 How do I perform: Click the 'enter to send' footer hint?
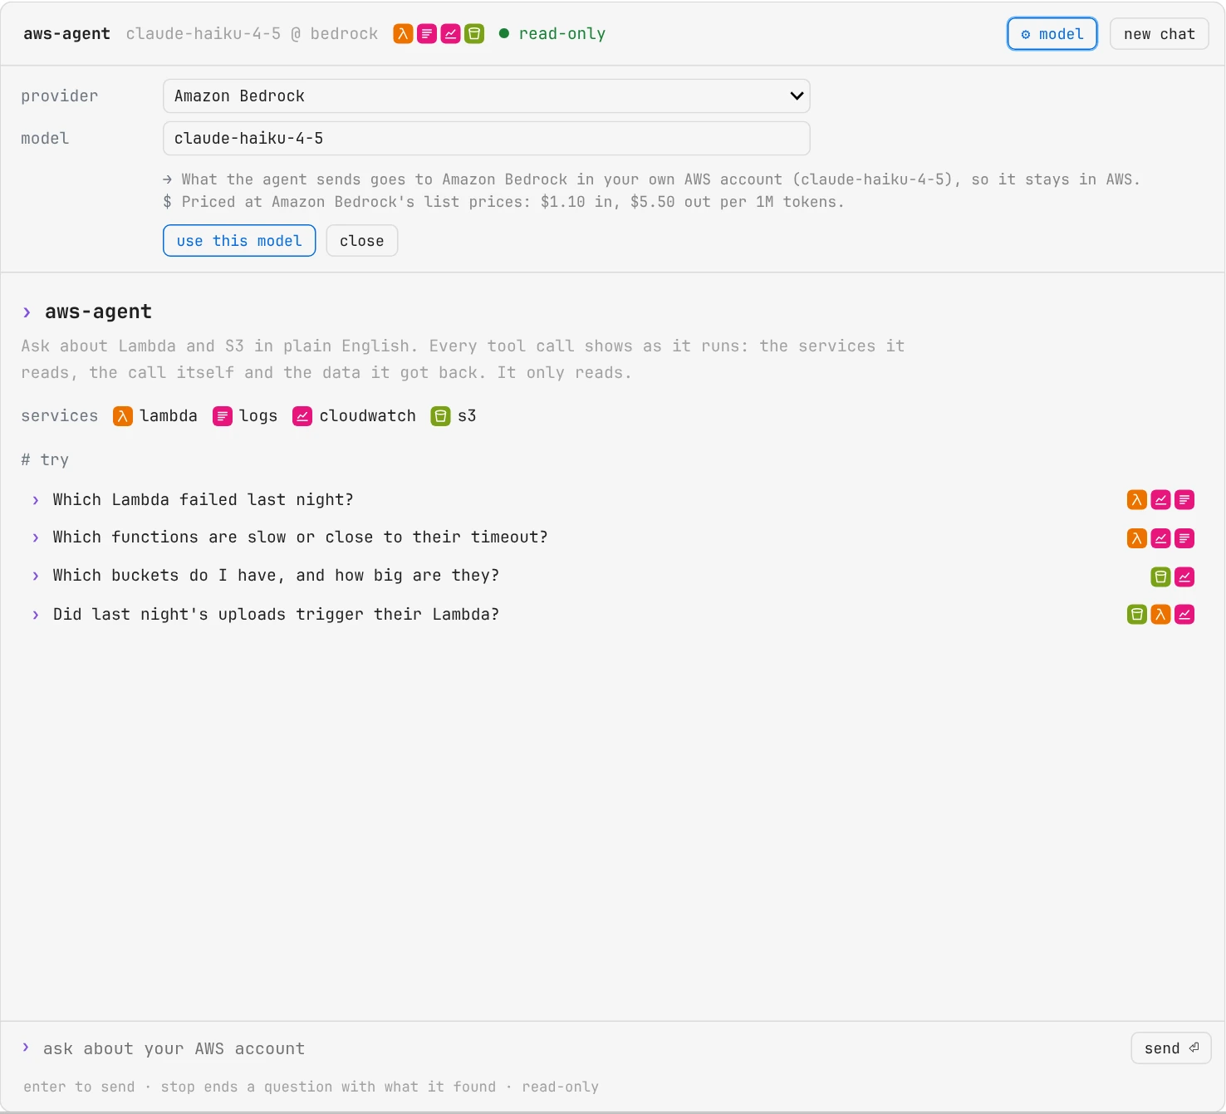(79, 1087)
